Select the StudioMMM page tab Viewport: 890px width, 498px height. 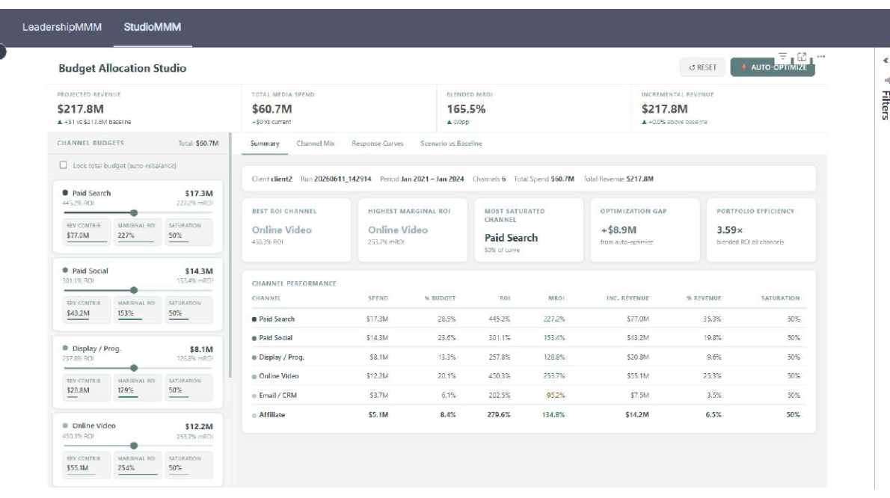tap(152, 27)
